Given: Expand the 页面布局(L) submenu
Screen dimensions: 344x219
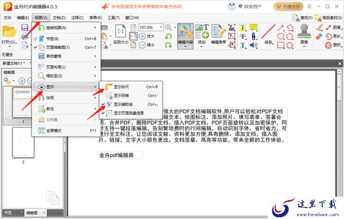Looking at the screenshot, I should [x=67, y=67].
